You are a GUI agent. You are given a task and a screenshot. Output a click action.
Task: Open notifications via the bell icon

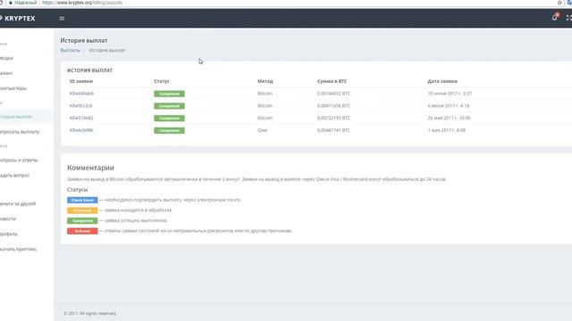point(554,17)
